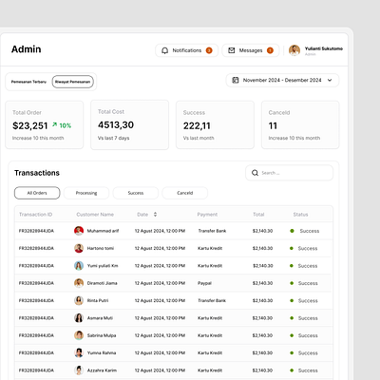380x380 pixels.
Task: Click the Customer Name column header
Action: [95, 215]
